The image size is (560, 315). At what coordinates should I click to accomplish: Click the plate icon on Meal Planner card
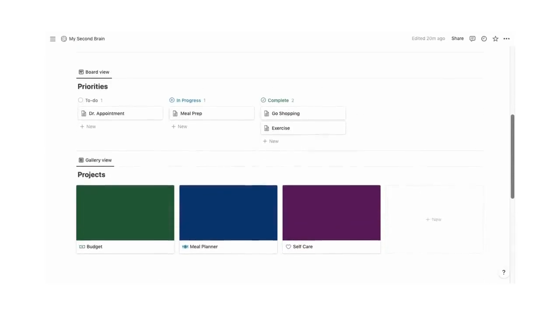[185, 246]
